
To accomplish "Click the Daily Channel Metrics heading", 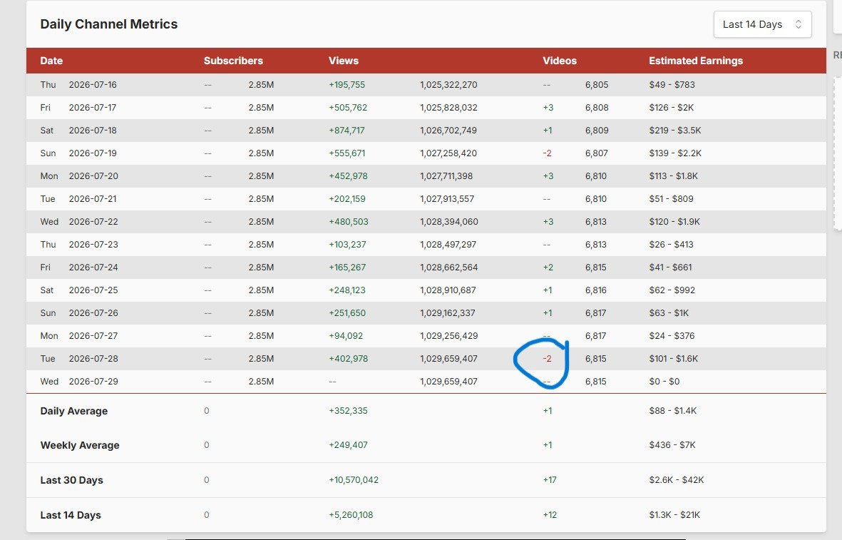I will [109, 24].
